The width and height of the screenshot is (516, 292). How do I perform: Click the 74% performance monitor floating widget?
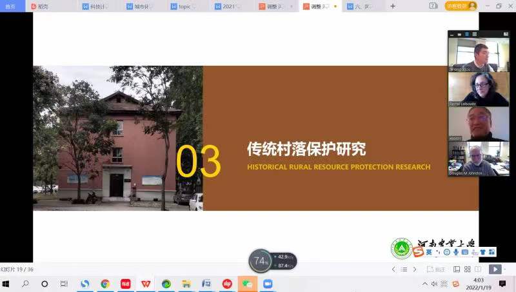point(261,260)
